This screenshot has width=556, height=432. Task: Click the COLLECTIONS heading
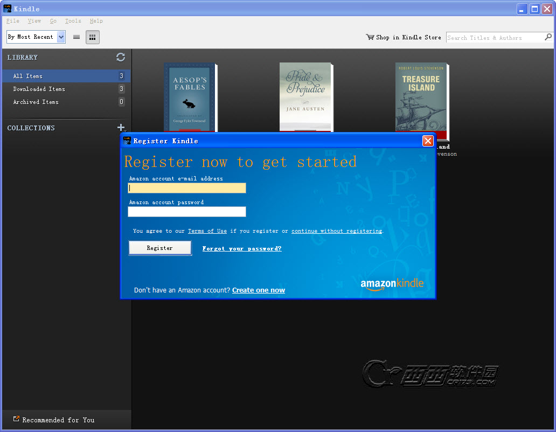[31, 128]
